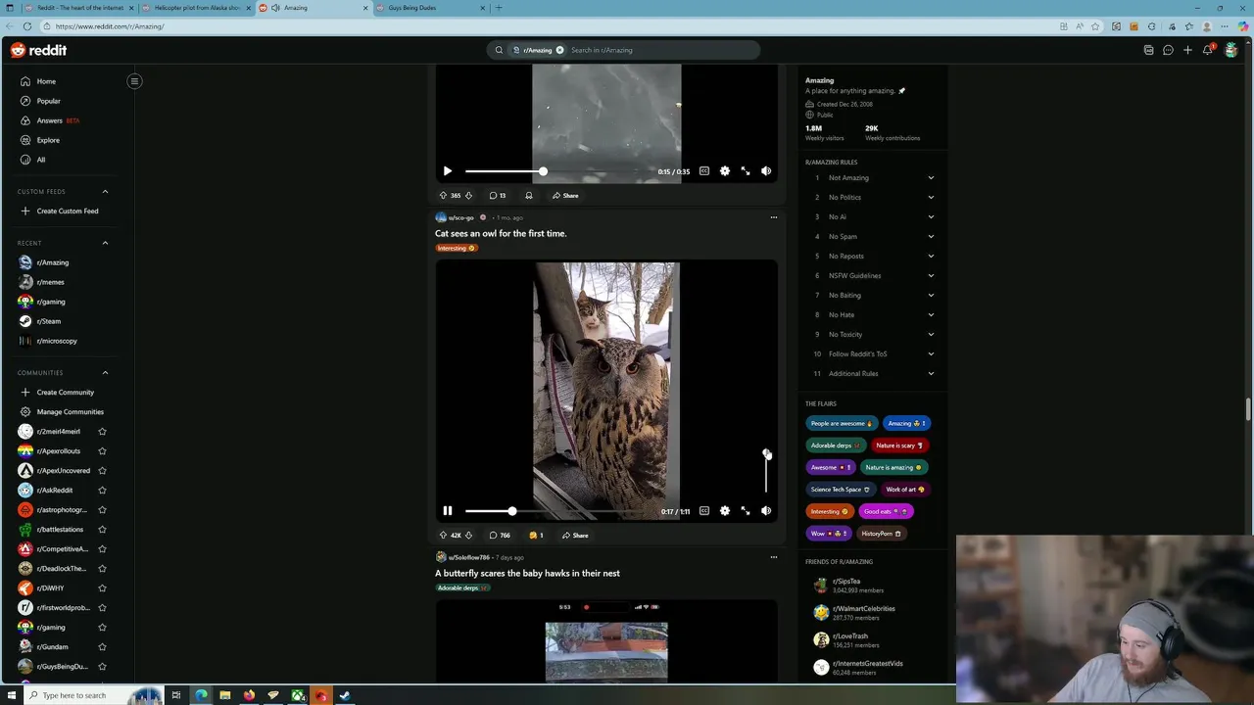Screen dimensions: 1254x705
Task: Upvote the Cat sees an owl post
Action: [x=443, y=536]
